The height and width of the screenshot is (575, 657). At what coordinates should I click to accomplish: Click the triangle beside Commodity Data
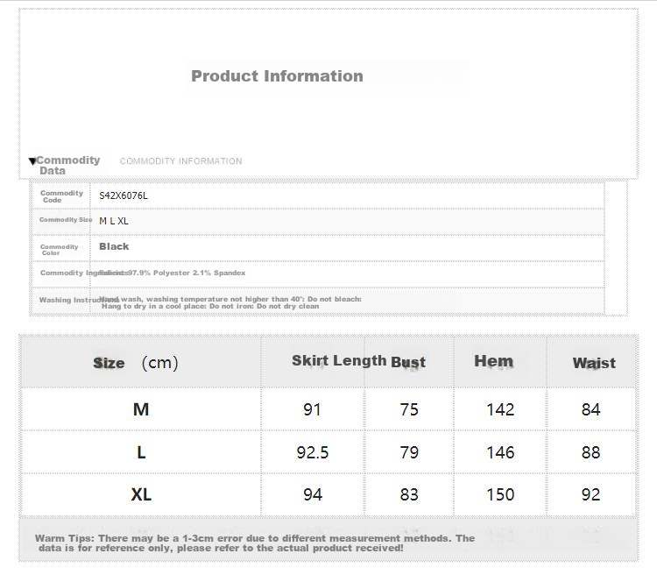click(x=32, y=161)
